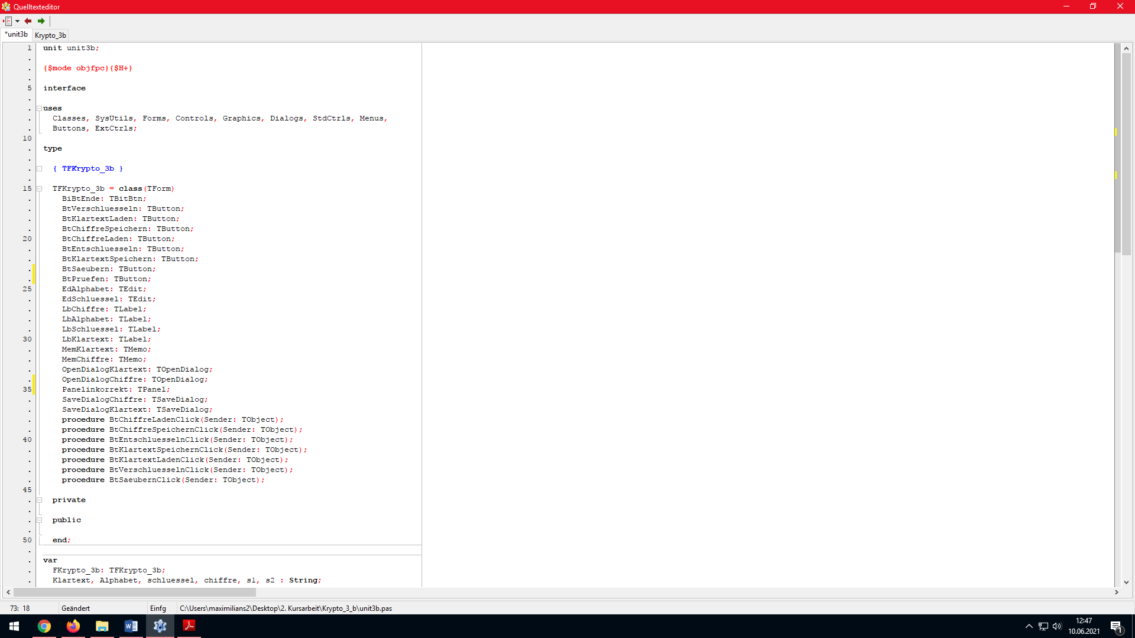Open Microsoft Word from the taskbar
Screen dimensions: 1135x638
pyautogui.click(x=131, y=626)
